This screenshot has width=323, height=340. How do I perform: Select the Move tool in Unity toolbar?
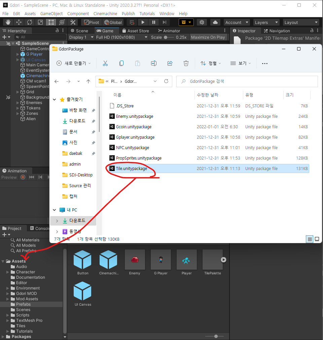(19, 22)
